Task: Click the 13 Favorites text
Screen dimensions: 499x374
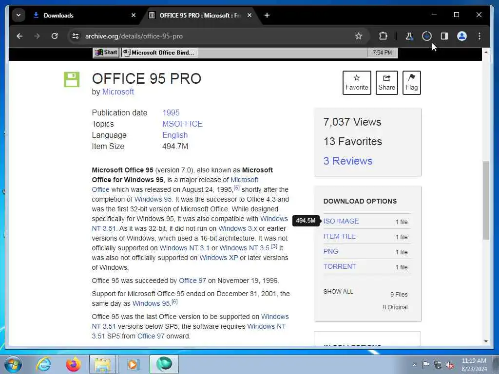Action: 353,142
